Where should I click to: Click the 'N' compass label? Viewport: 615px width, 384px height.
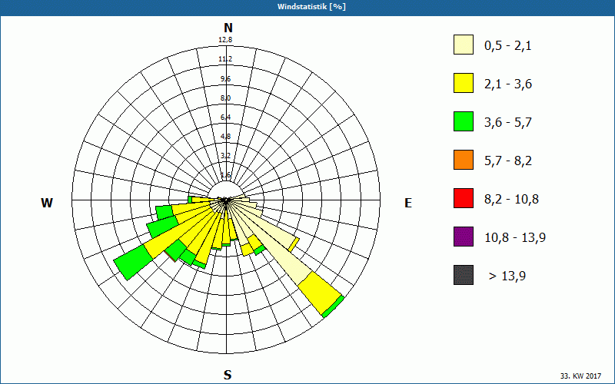click(228, 28)
